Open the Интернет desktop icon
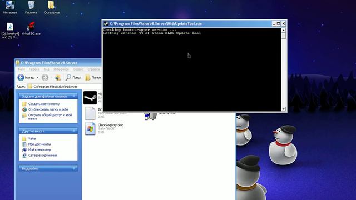 coord(10,7)
